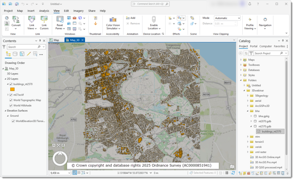
Task: Expand the terrain5 folder
Action: click(x=248, y=142)
